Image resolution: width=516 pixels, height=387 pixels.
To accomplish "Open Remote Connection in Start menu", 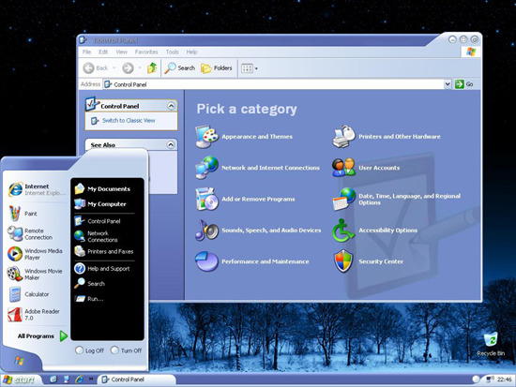I will pos(30,233).
